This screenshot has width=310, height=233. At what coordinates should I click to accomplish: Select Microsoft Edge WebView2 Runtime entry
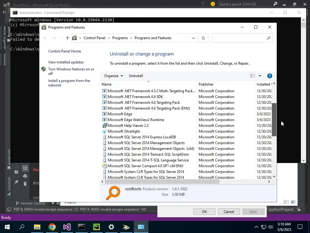click(136, 120)
